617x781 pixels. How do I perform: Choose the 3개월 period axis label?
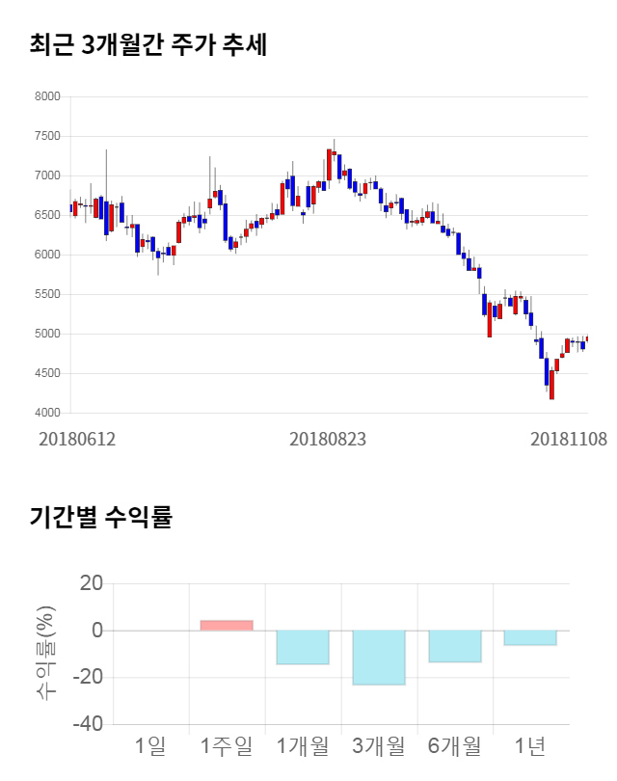(x=379, y=745)
